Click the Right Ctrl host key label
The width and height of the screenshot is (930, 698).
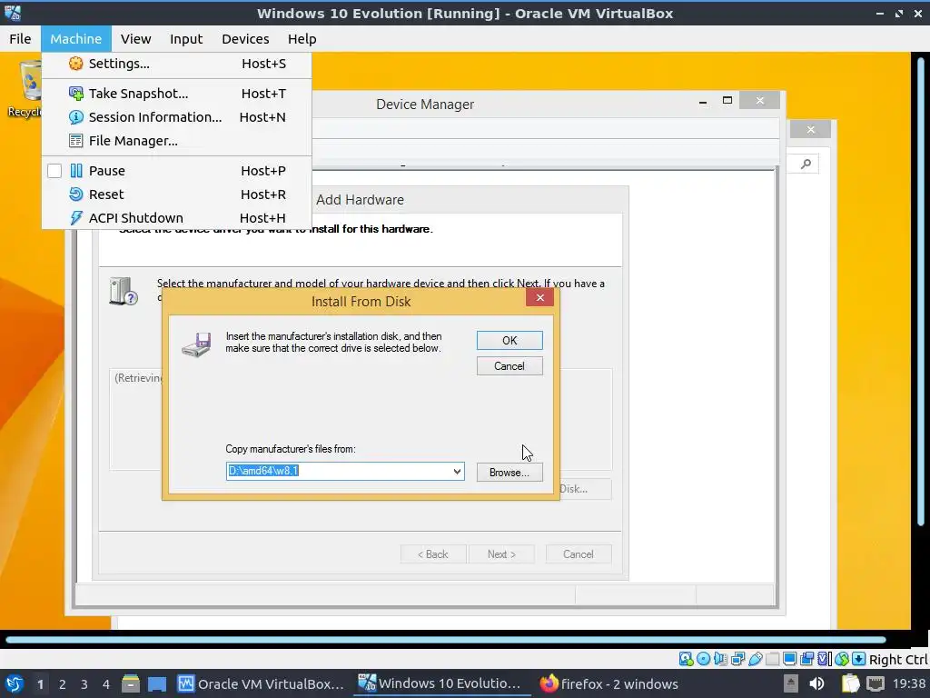click(898, 660)
